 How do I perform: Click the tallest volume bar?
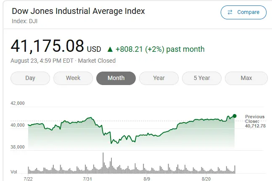click(x=103, y=162)
